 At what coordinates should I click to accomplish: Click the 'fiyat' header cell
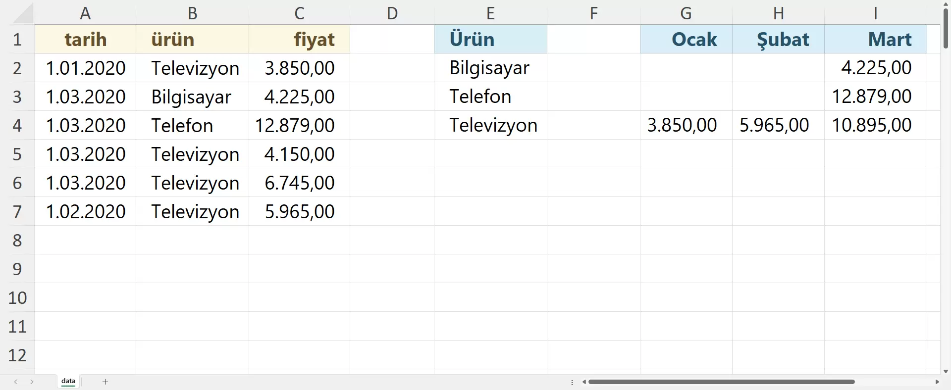click(x=299, y=39)
